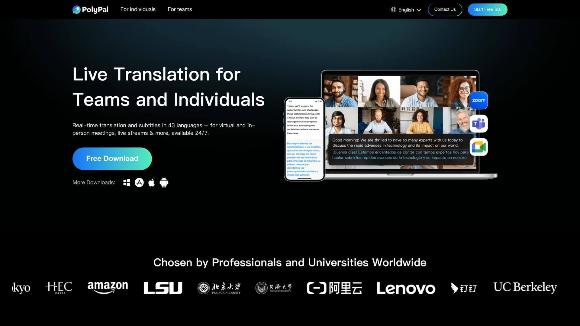Start the free trial
Viewport: 580px width, 326px height.
[488, 9]
